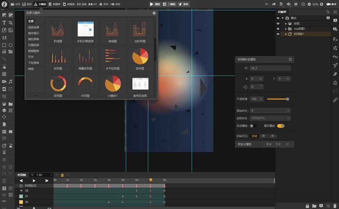Click the pie chart module thumbnail
Image resolution: width=339 pixels, height=209 pixels.
pyautogui.click(x=140, y=56)
